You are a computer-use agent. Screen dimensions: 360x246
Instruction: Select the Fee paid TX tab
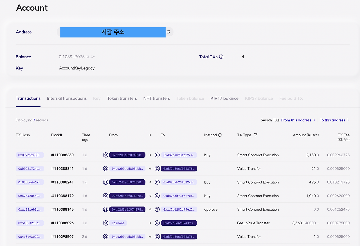point(291,98)
